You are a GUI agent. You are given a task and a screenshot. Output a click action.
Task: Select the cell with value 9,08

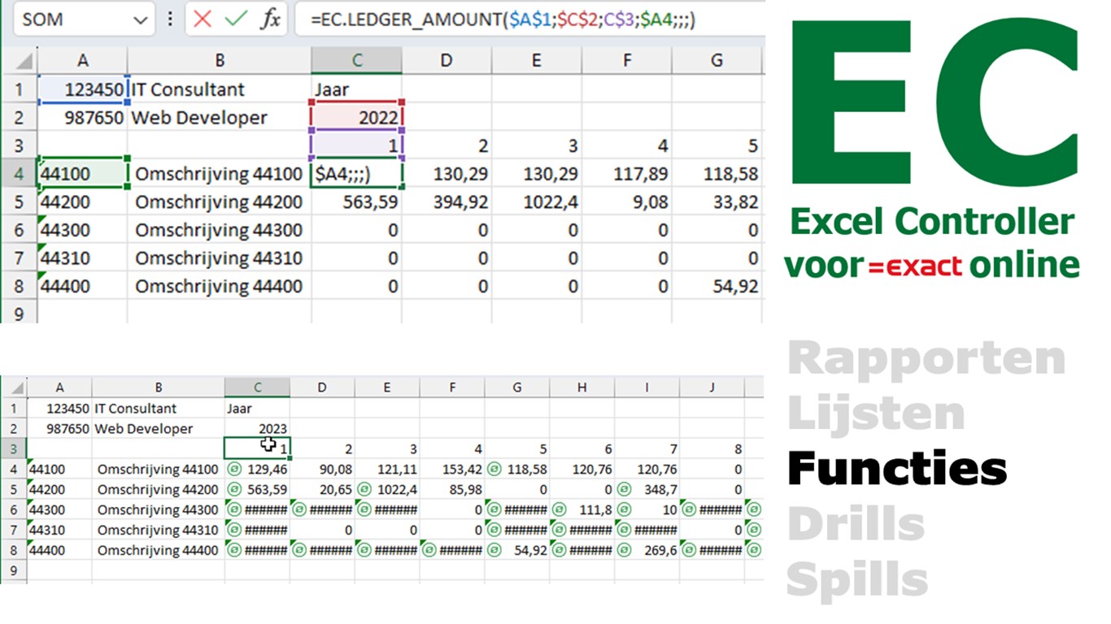click(627, 201)
